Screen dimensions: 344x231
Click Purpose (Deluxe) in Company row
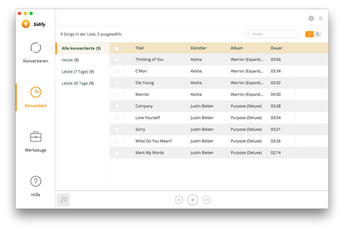point(246,106)
